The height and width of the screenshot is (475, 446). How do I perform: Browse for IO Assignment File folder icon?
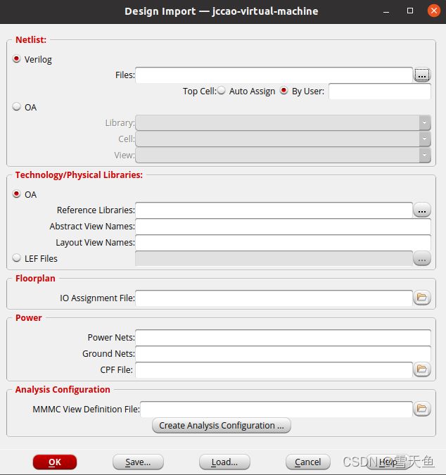tap(422, 298)
